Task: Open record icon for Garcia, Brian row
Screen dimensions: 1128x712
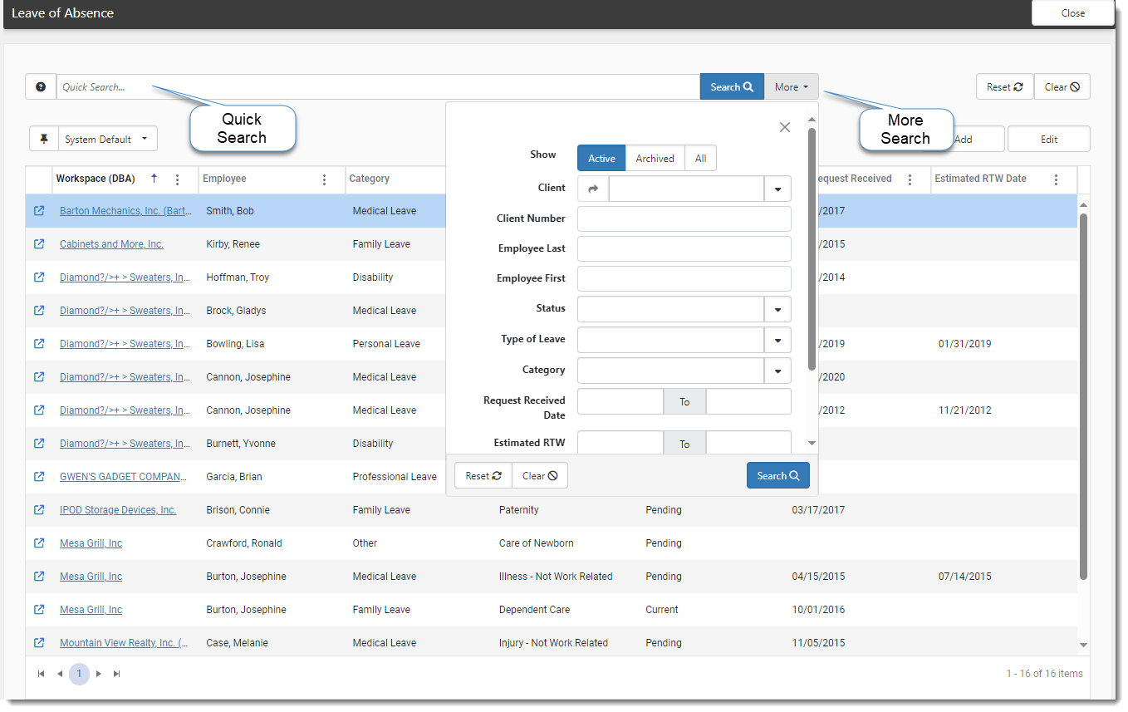Action: pos(39,477)
